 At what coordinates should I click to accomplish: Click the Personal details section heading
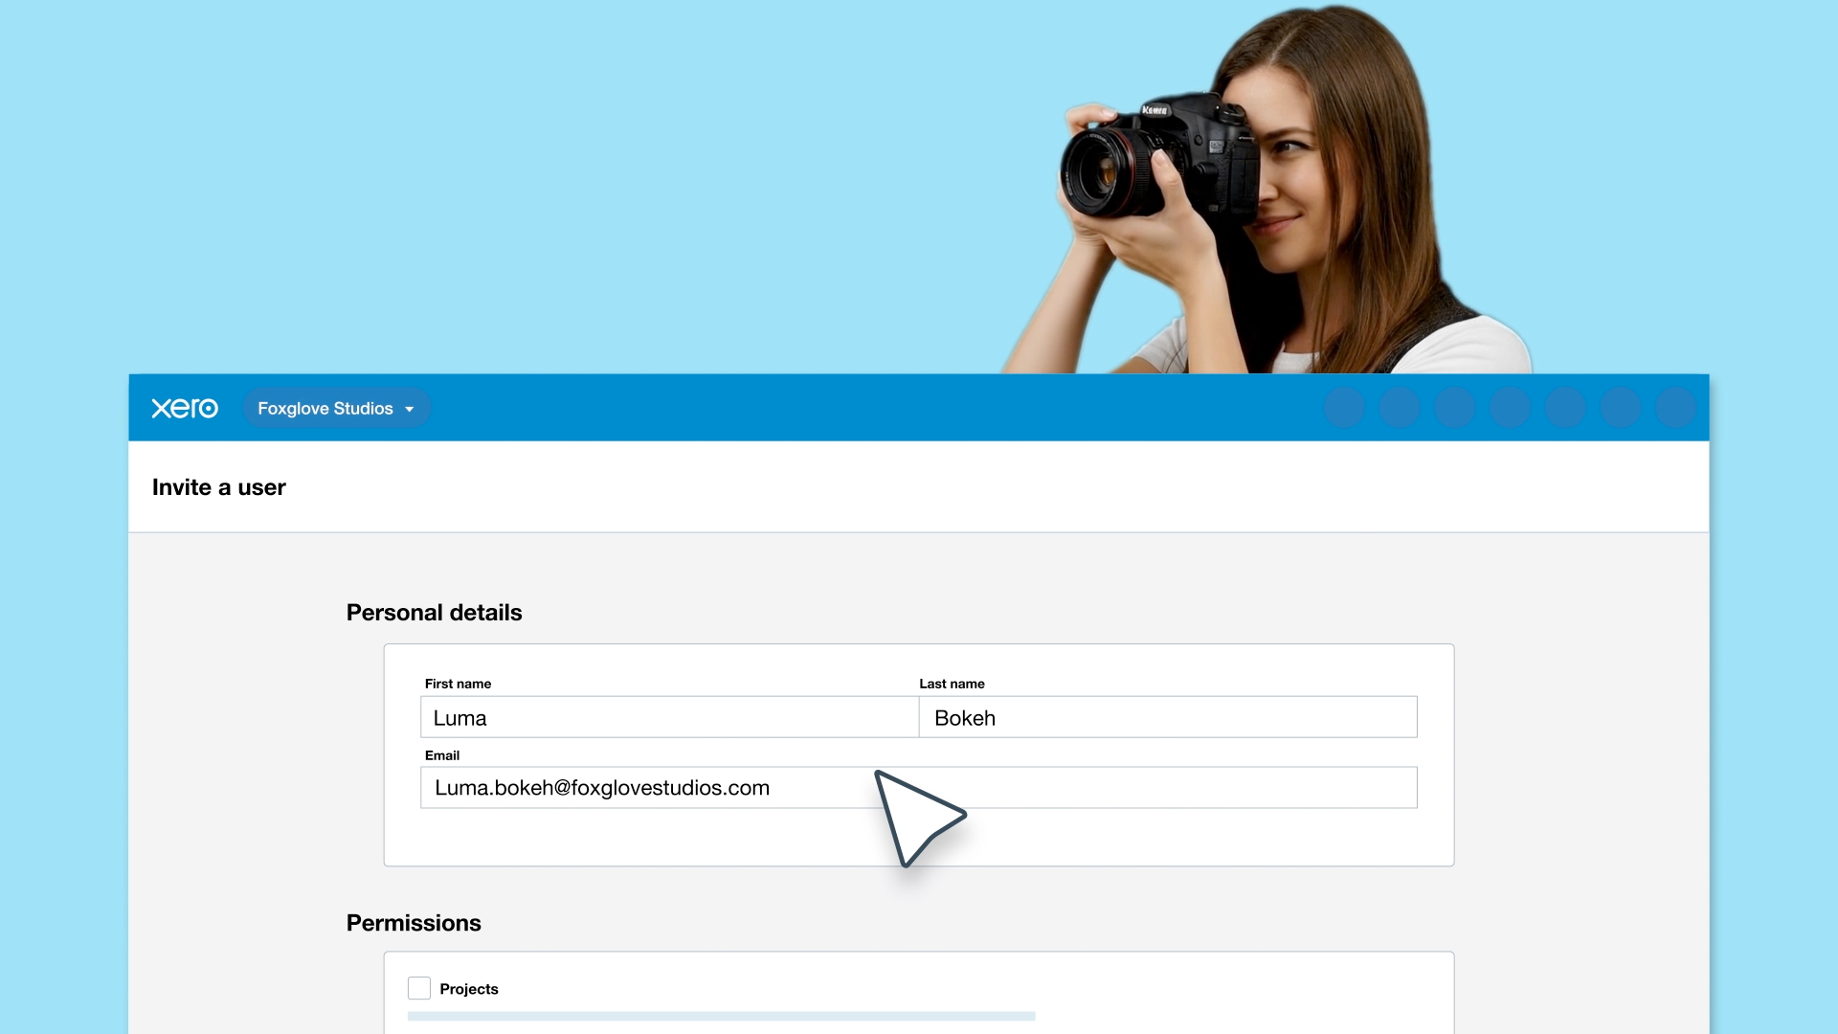pos(435,613)
